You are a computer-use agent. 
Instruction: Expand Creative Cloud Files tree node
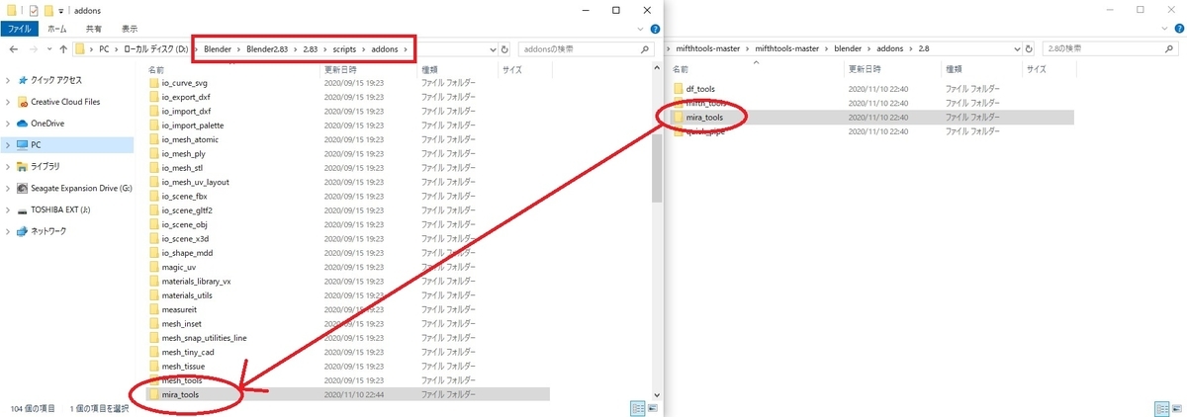coord(8,102)
